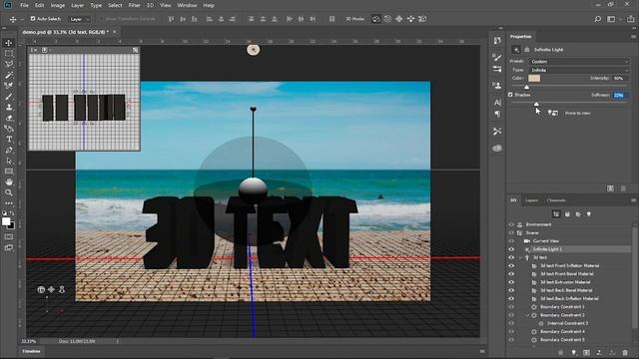Add new light from 3D panel footer

point(574,352)
